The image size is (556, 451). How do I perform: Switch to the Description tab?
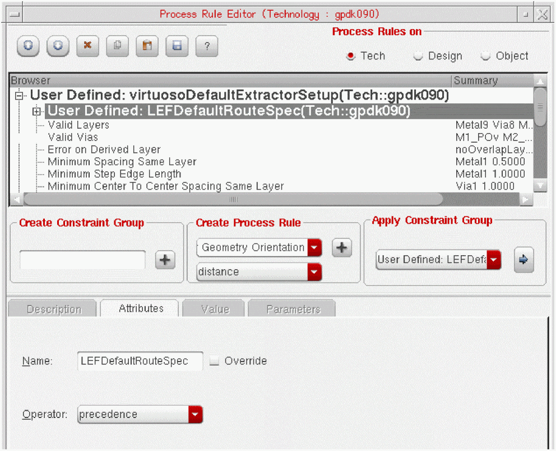point(53,309)
